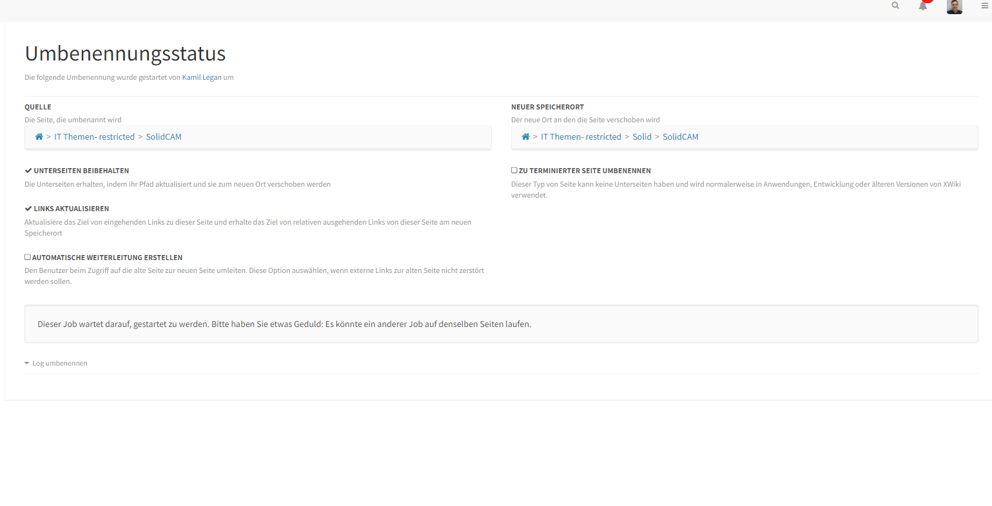The image size is (992, 506).
Task: Open the search magnifier icon
Action: 895,6
